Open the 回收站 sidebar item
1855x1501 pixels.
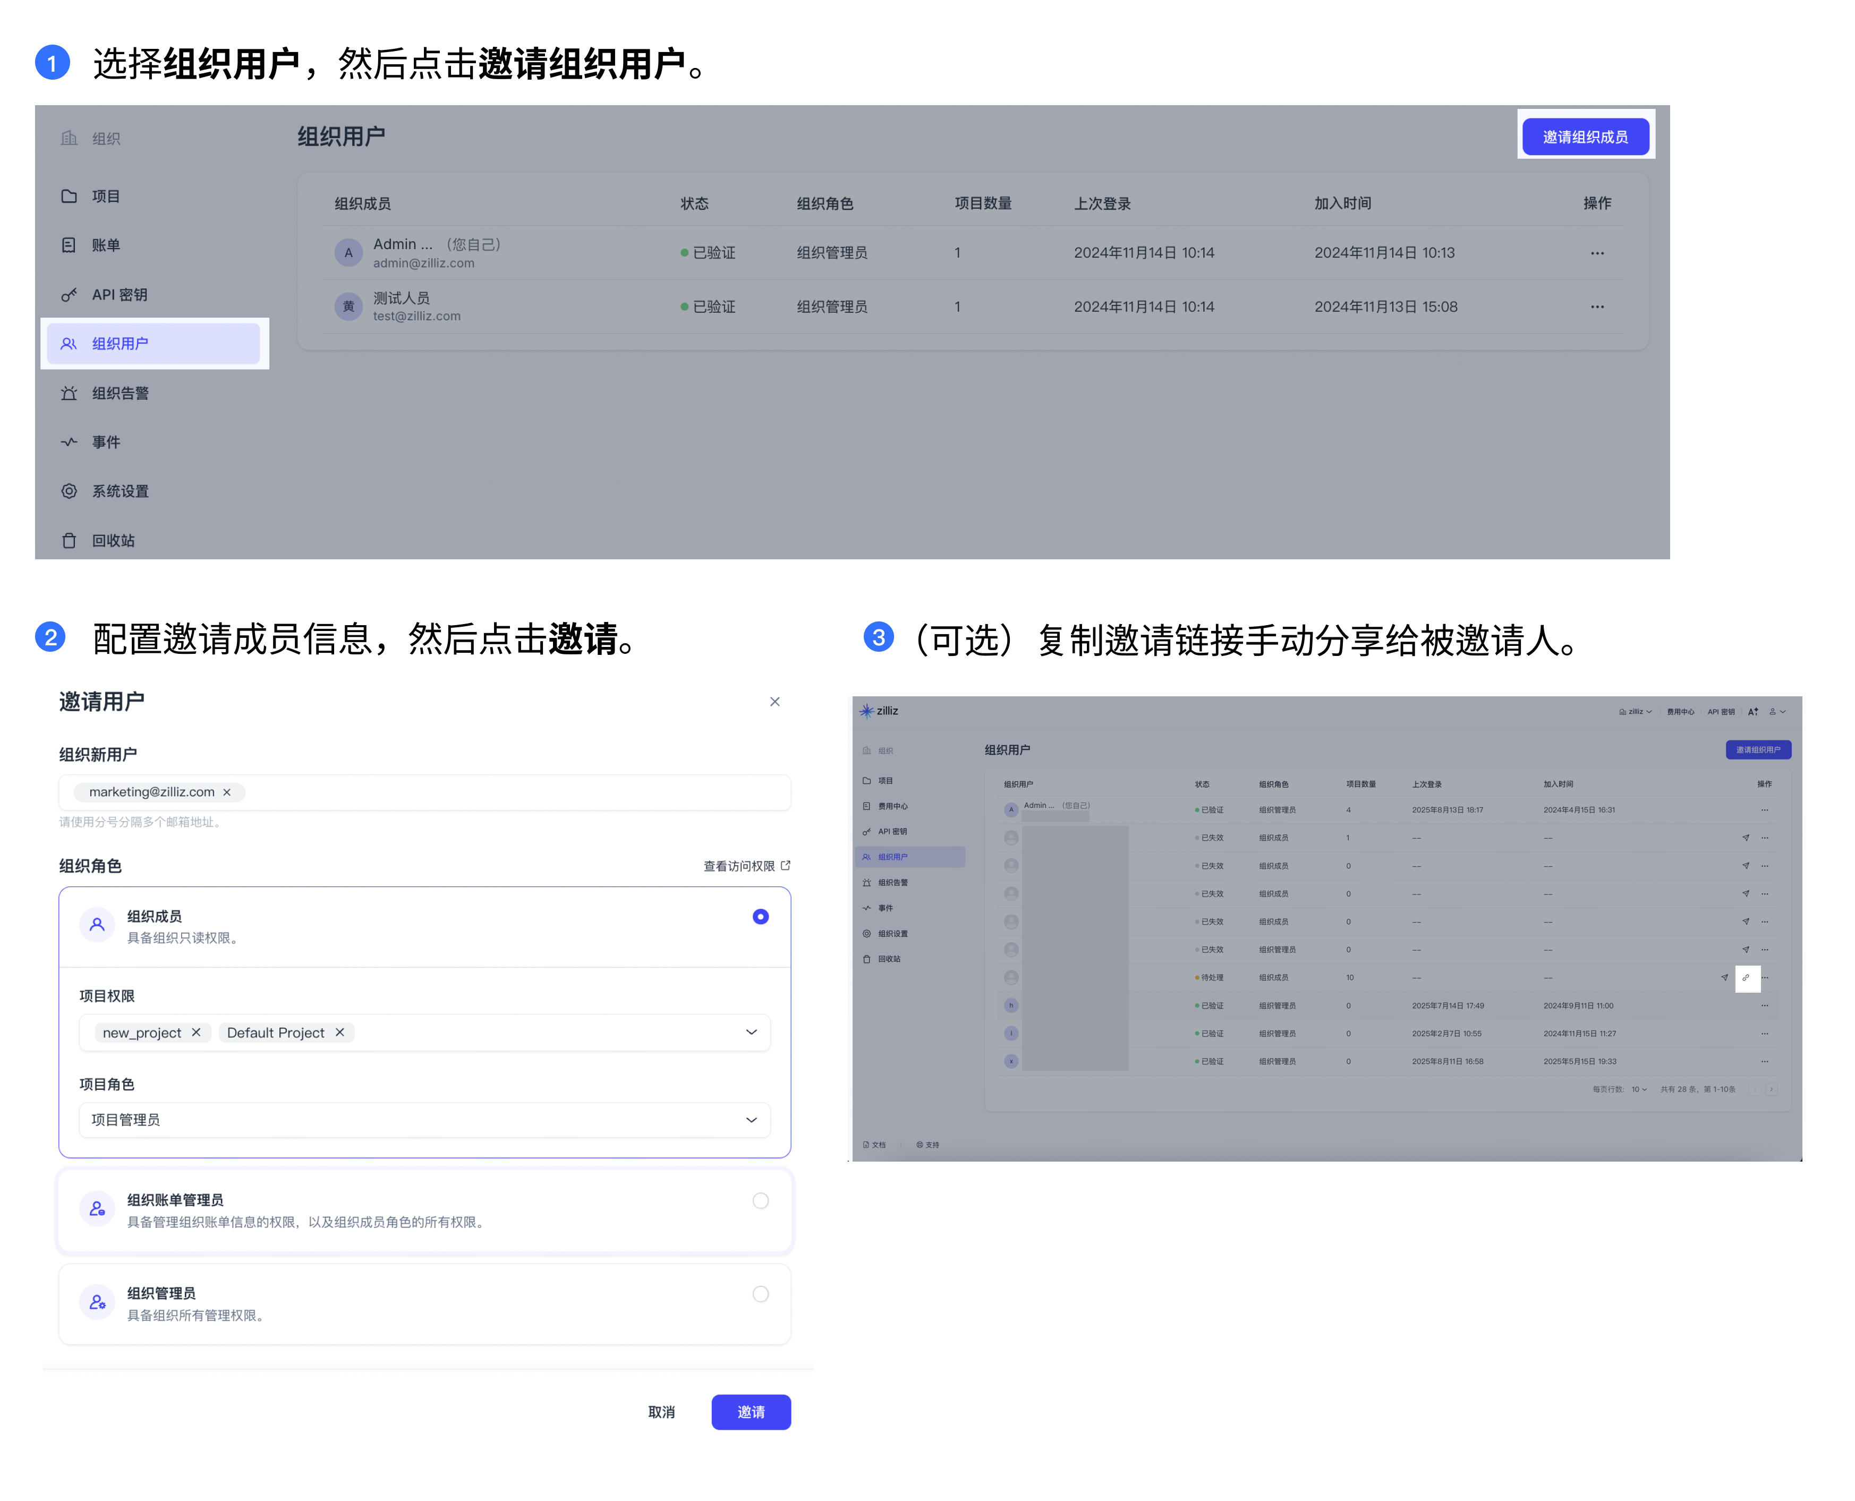pos(113,540)
